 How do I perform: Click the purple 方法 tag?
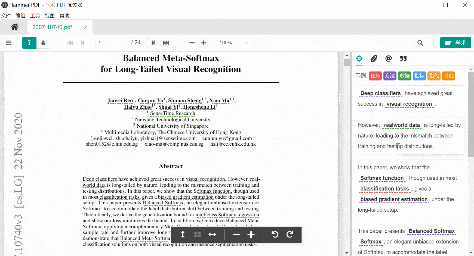(390, 76)
